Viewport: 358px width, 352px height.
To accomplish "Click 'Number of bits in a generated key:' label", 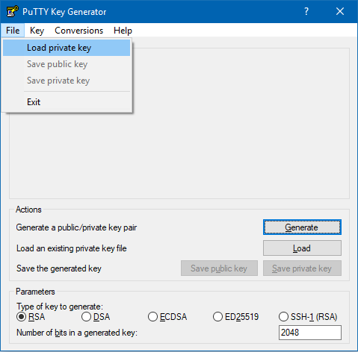I will pyautogui.click(x=77, y=333).
